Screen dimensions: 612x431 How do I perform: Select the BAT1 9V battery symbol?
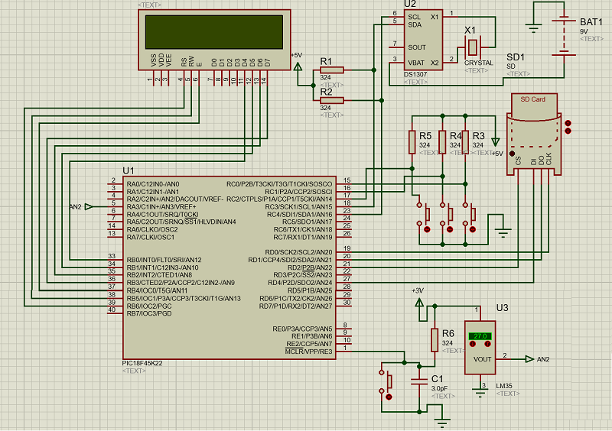(x=565, y=37)
